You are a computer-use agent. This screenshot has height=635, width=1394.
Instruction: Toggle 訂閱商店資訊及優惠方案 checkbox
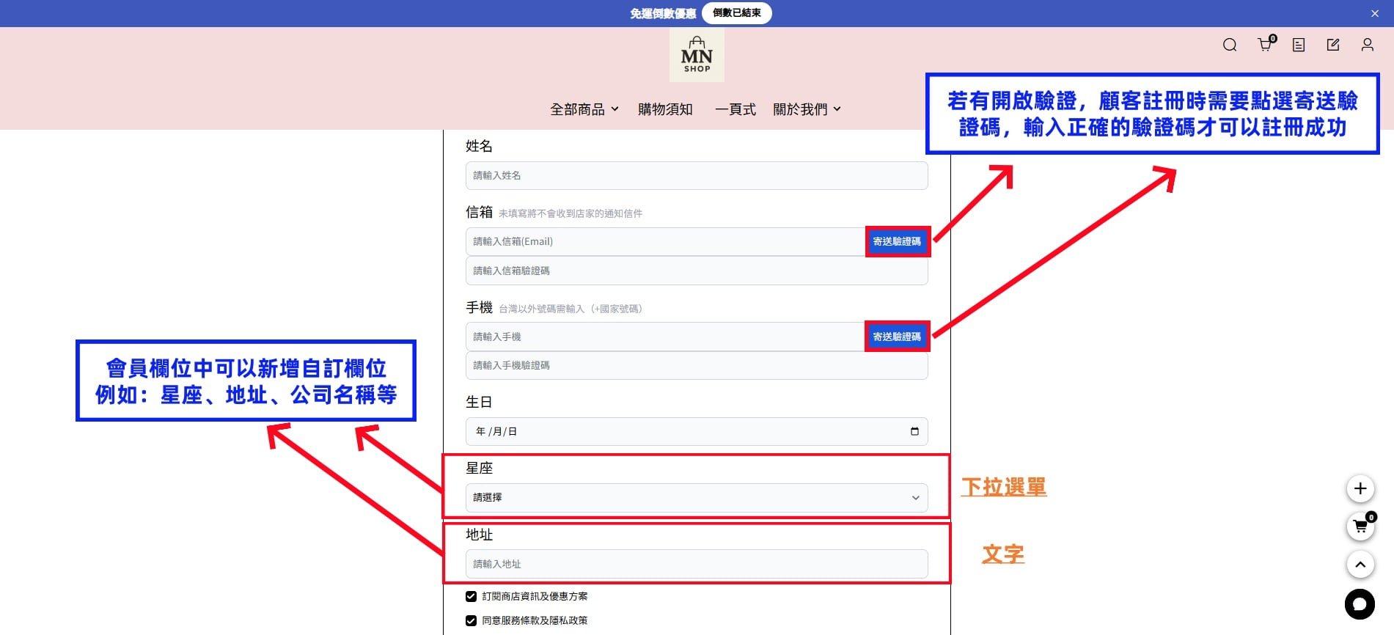coord(471,596)
